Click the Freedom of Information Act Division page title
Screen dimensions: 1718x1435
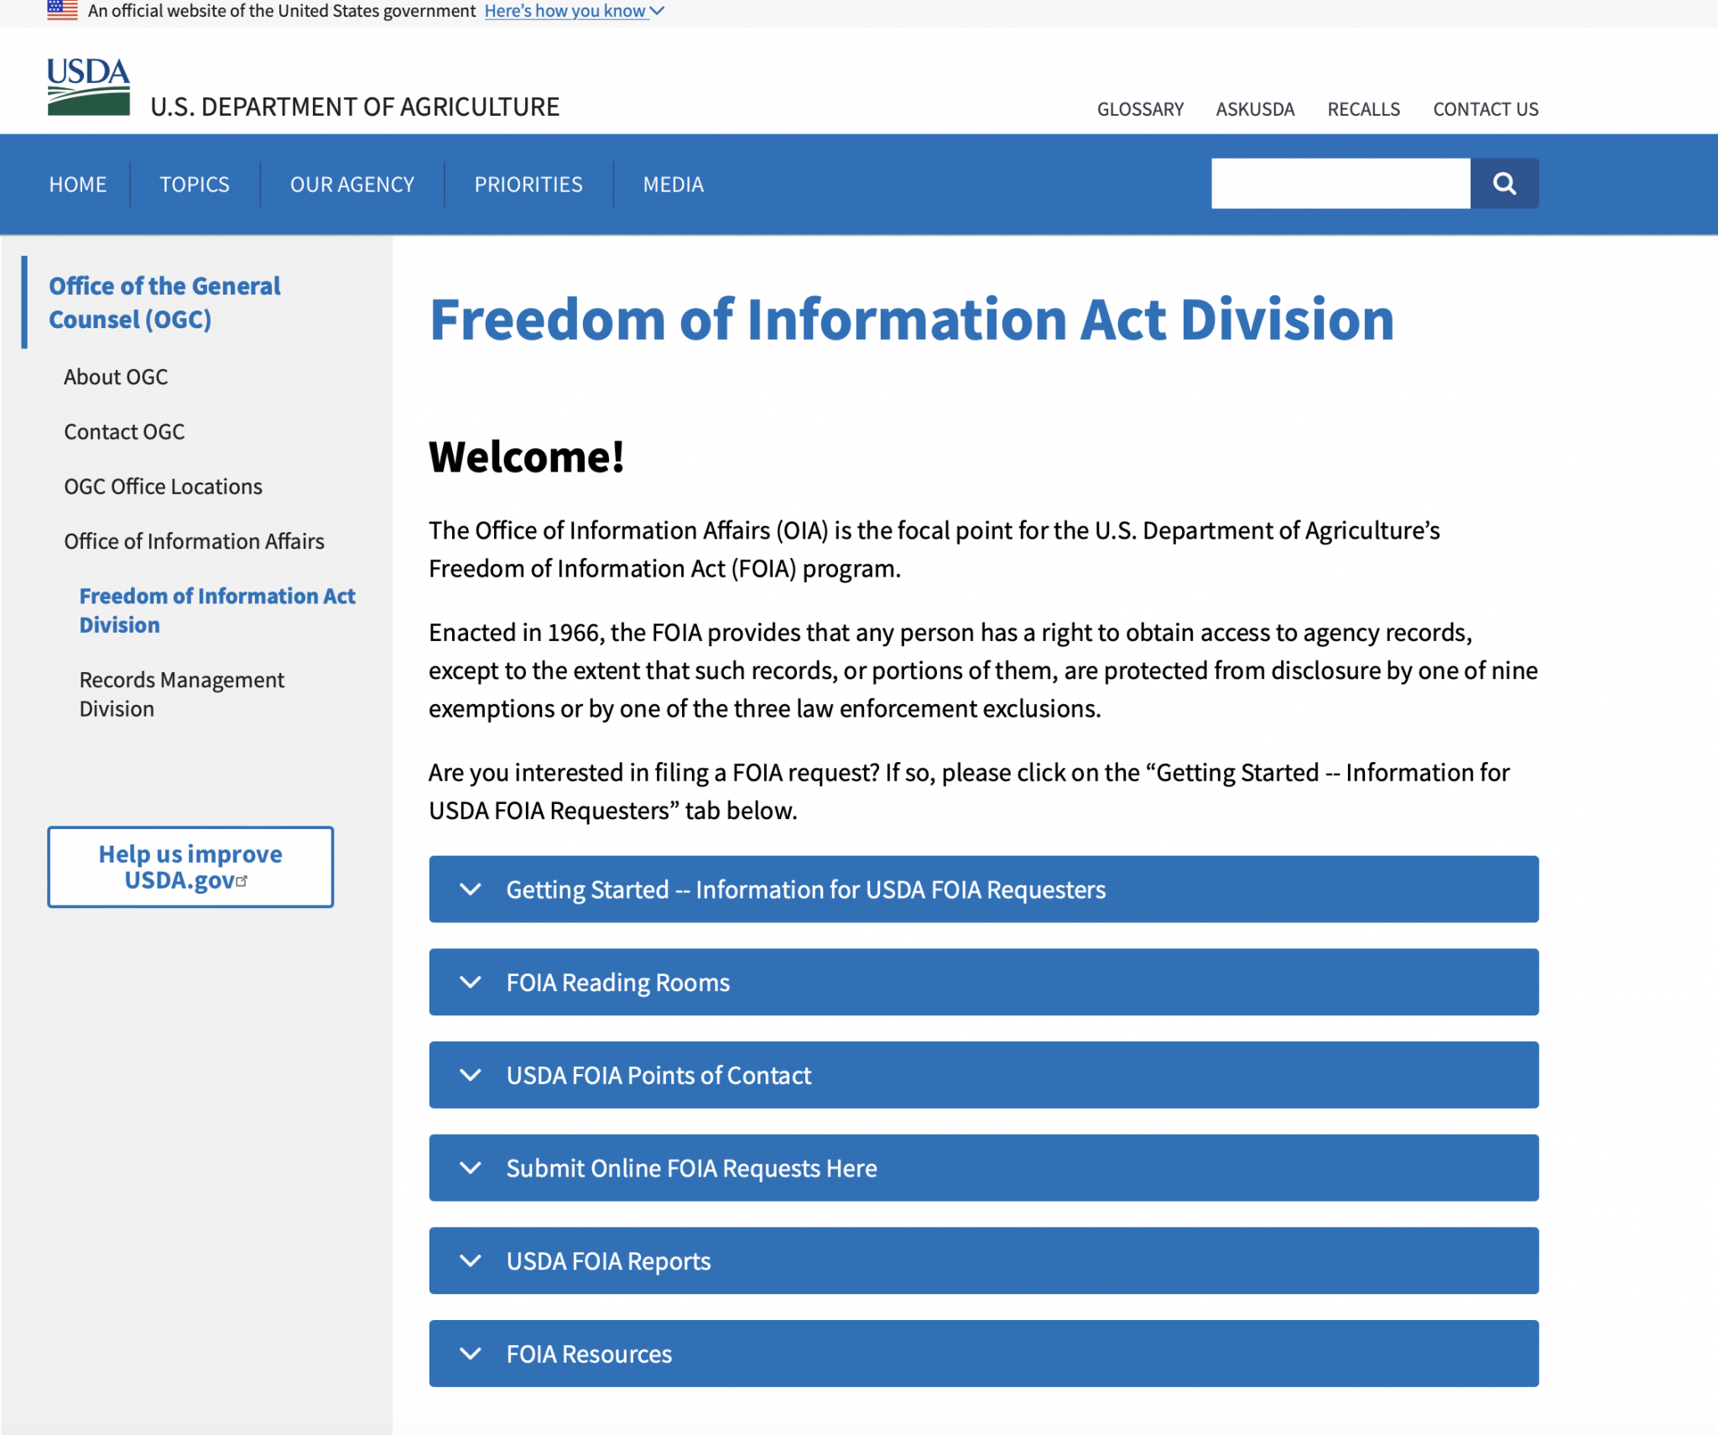click(912, 320)
